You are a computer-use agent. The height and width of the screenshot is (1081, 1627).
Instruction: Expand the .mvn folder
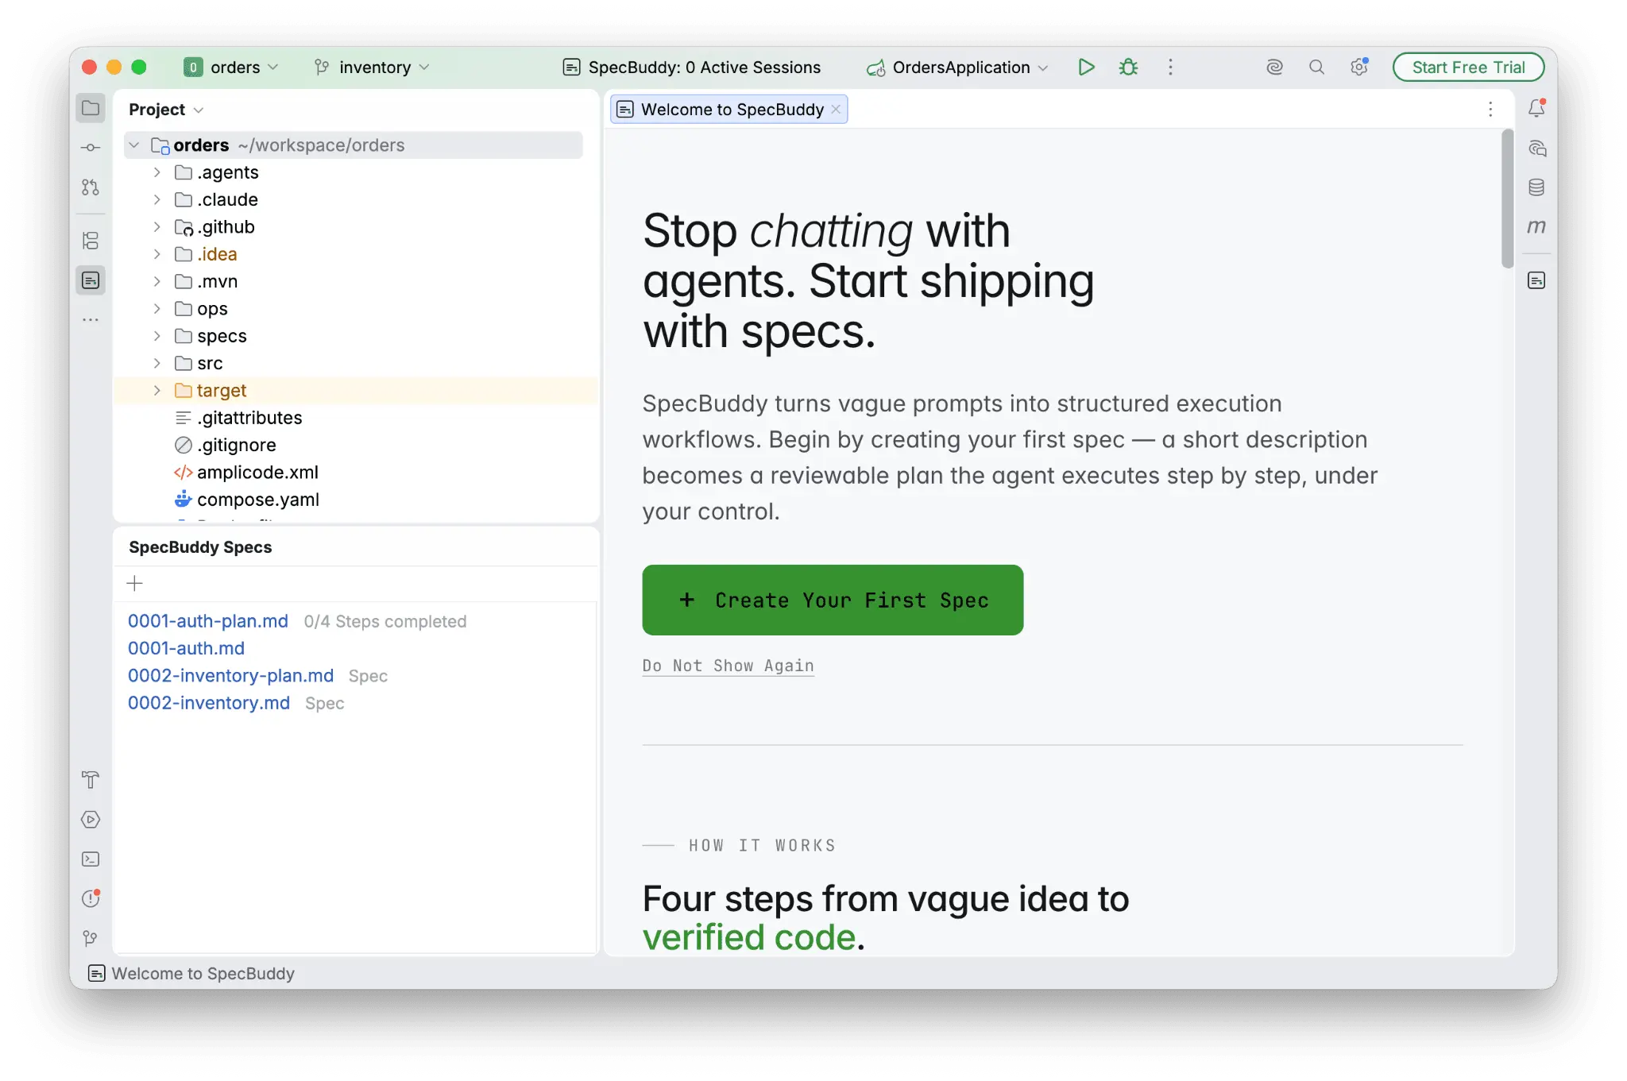[x=157, y=281]
